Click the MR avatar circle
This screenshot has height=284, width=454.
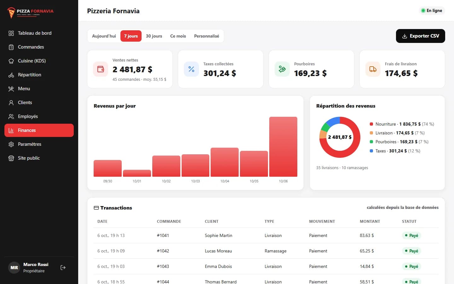coord(14,268)
